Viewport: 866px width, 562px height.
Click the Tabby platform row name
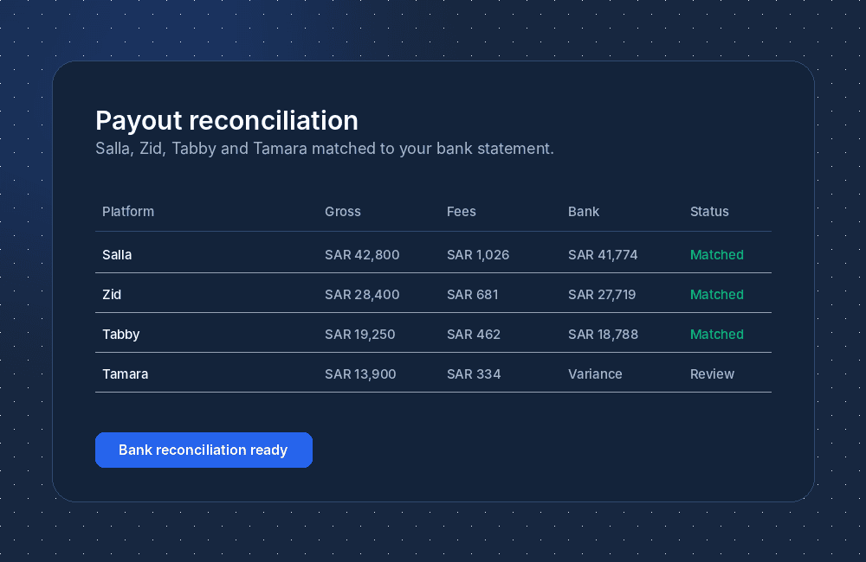[x=121, y=335]
